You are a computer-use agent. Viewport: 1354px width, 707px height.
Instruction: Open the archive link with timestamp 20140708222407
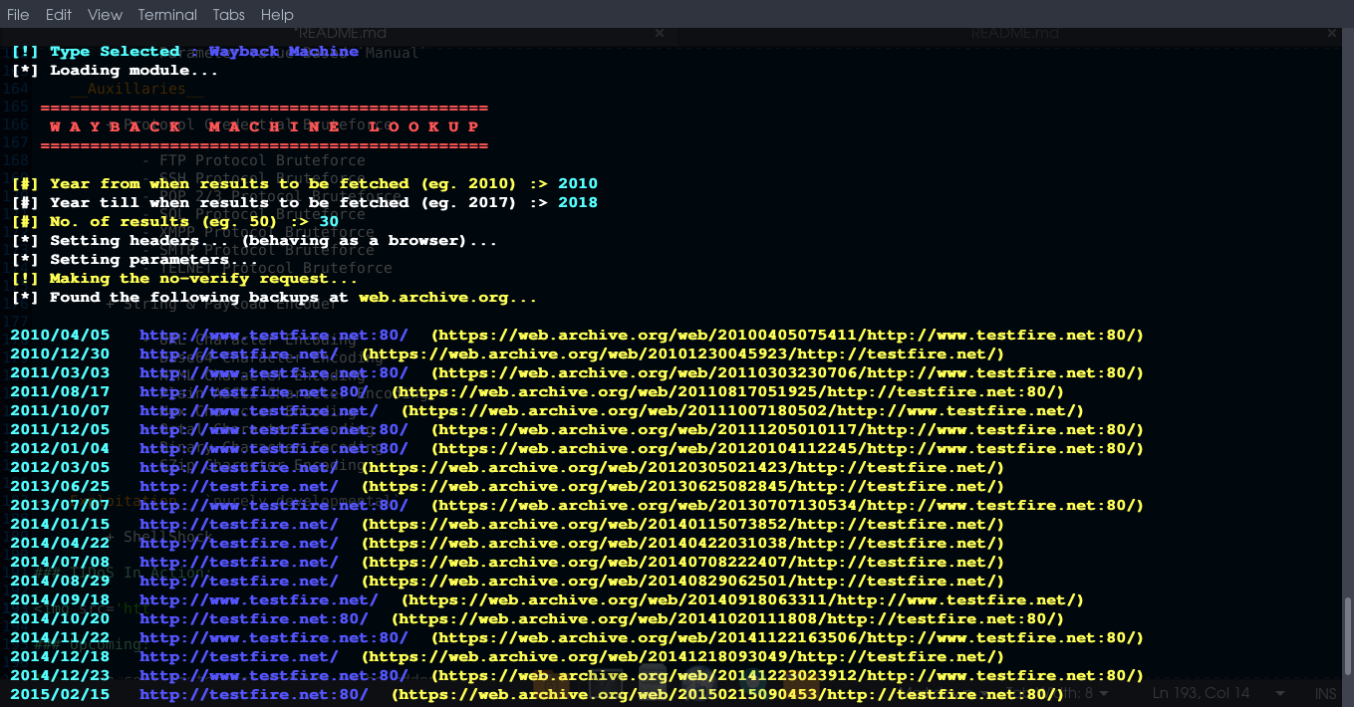tap(682, 563)
